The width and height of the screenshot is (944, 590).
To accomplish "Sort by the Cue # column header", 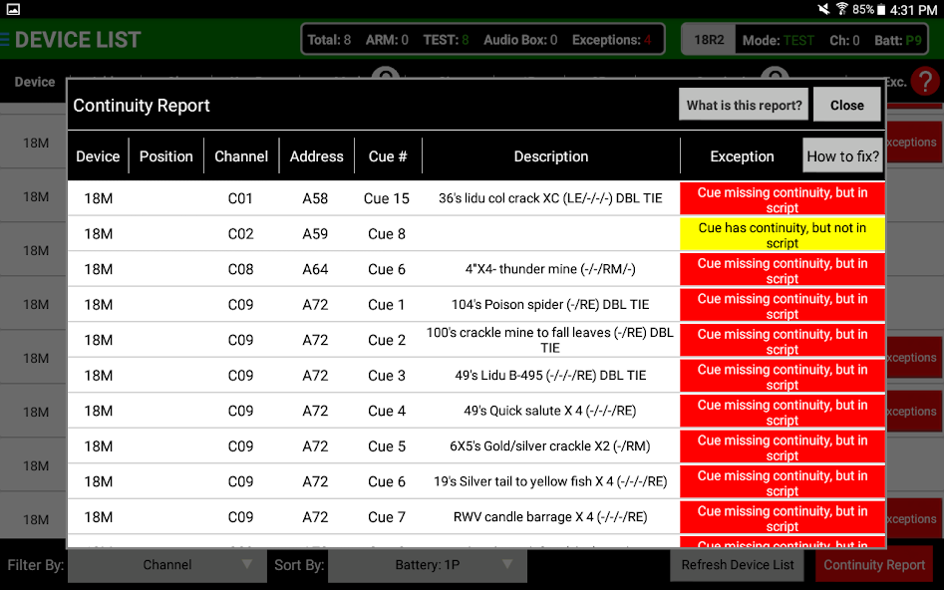I will [388, 156].
